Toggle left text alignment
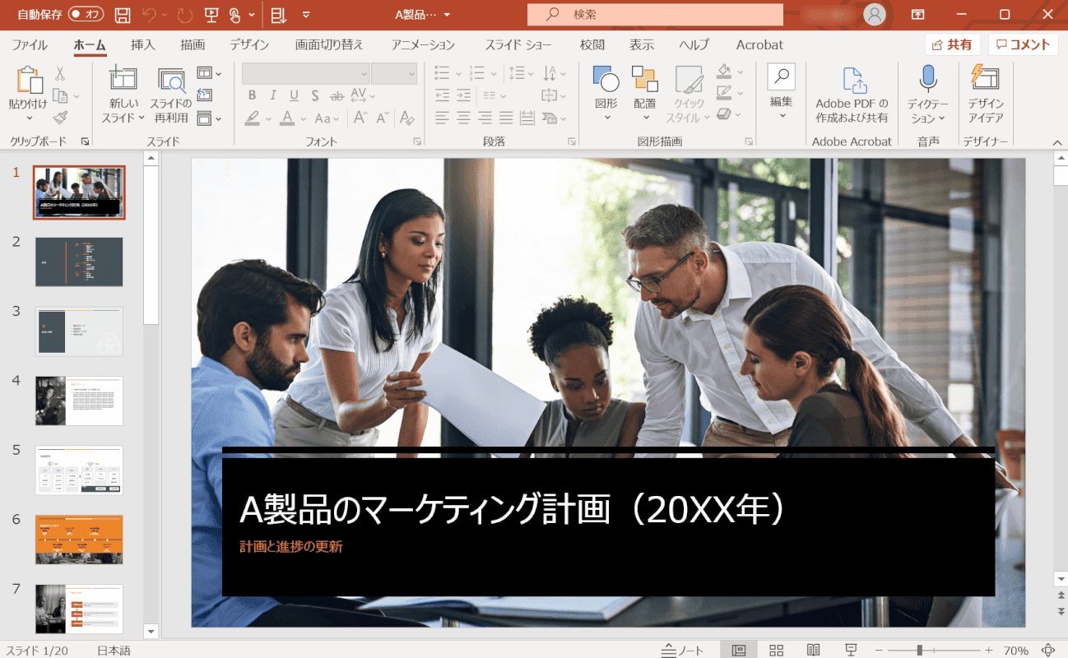 point(443,118)
